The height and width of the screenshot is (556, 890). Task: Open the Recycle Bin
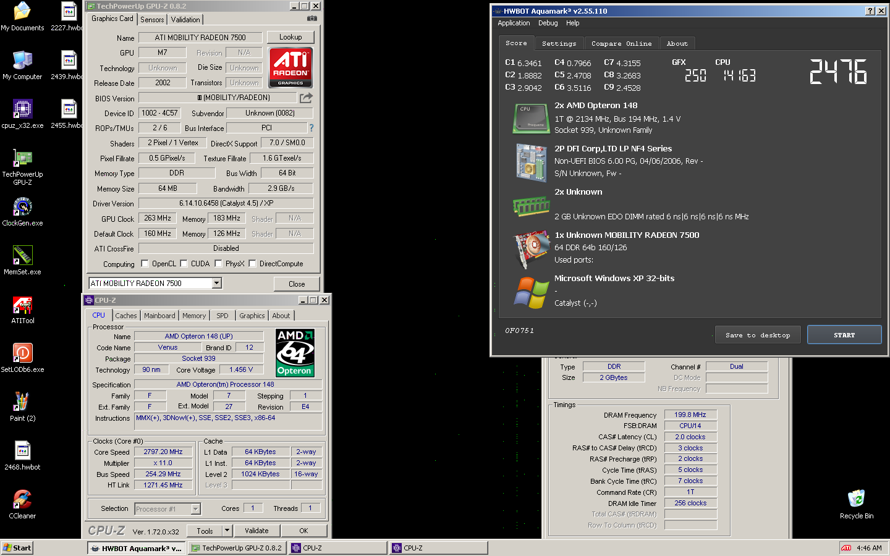tap(856, 505)
